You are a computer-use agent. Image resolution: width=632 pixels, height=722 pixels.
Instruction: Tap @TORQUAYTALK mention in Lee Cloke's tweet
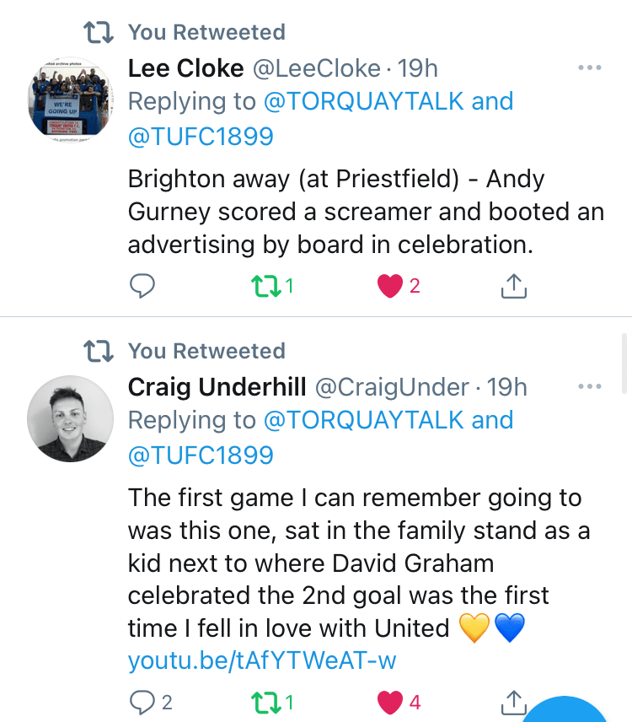[x=364, y=101]
